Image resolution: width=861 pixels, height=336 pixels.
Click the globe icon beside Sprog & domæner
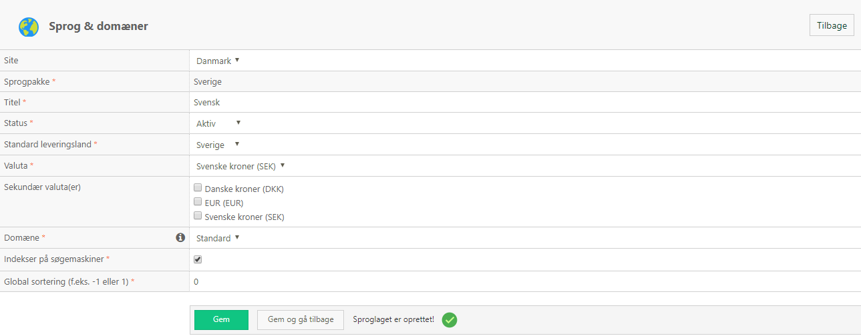(x=29, y=27)
